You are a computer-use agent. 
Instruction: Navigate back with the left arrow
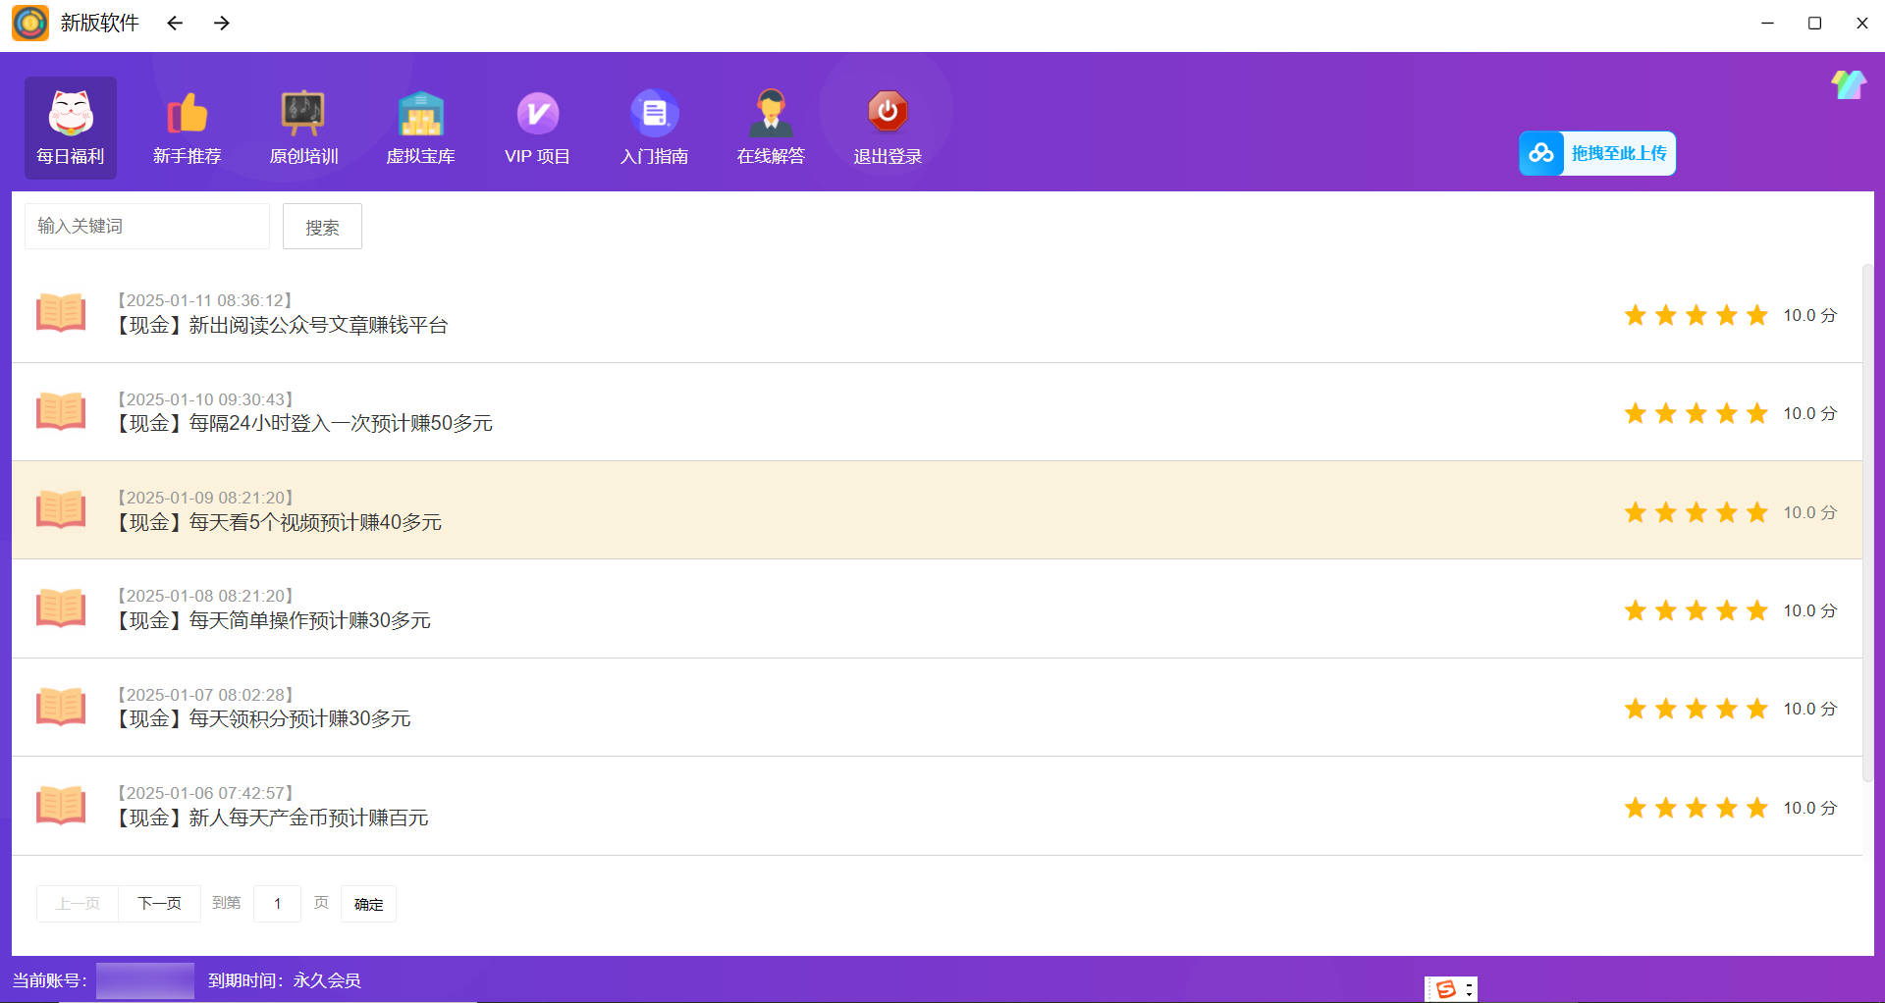175,23
